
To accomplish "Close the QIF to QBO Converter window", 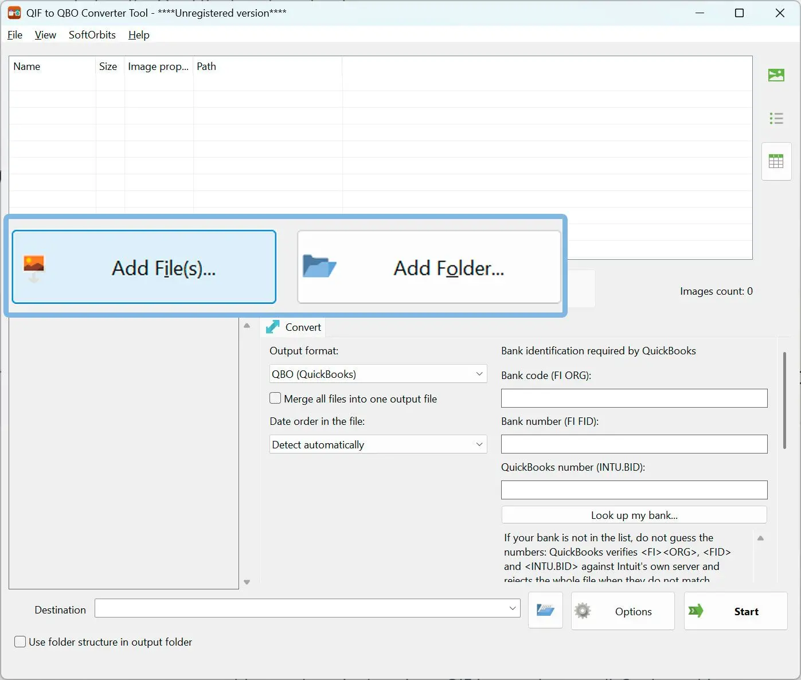I will (780, 13).
